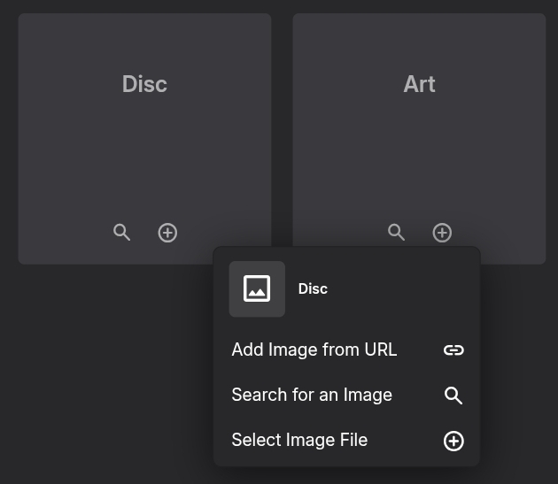The image size is (558, 484).
Task: Choose Search for an Image
Action: [347, 396]
